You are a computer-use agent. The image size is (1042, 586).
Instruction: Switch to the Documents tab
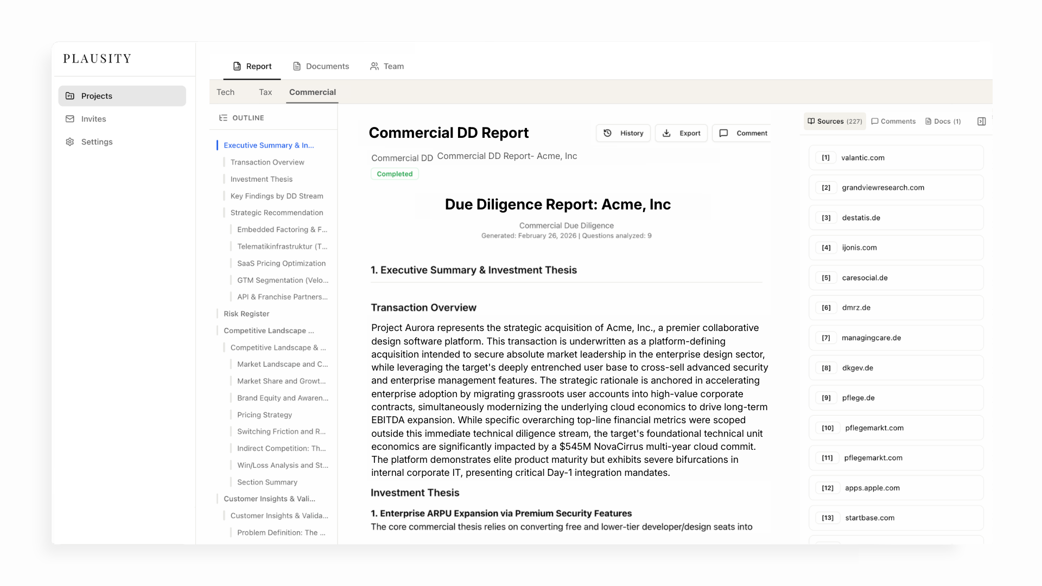click(x=321, y=66)
